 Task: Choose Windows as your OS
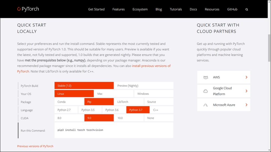[x=154, y=94]
